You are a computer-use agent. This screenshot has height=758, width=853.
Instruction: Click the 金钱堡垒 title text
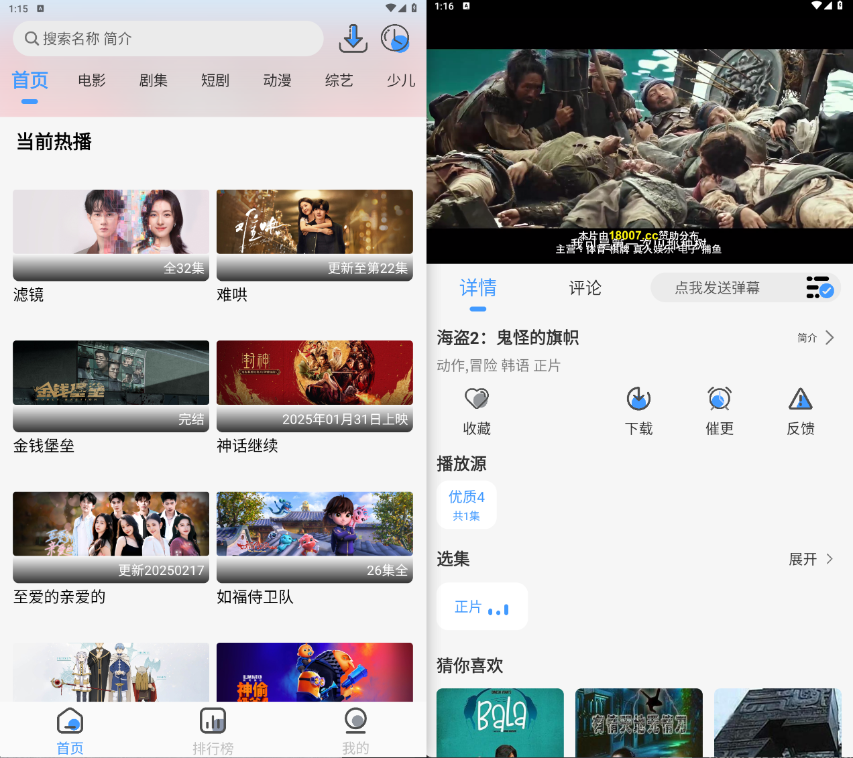pos(44,446)
